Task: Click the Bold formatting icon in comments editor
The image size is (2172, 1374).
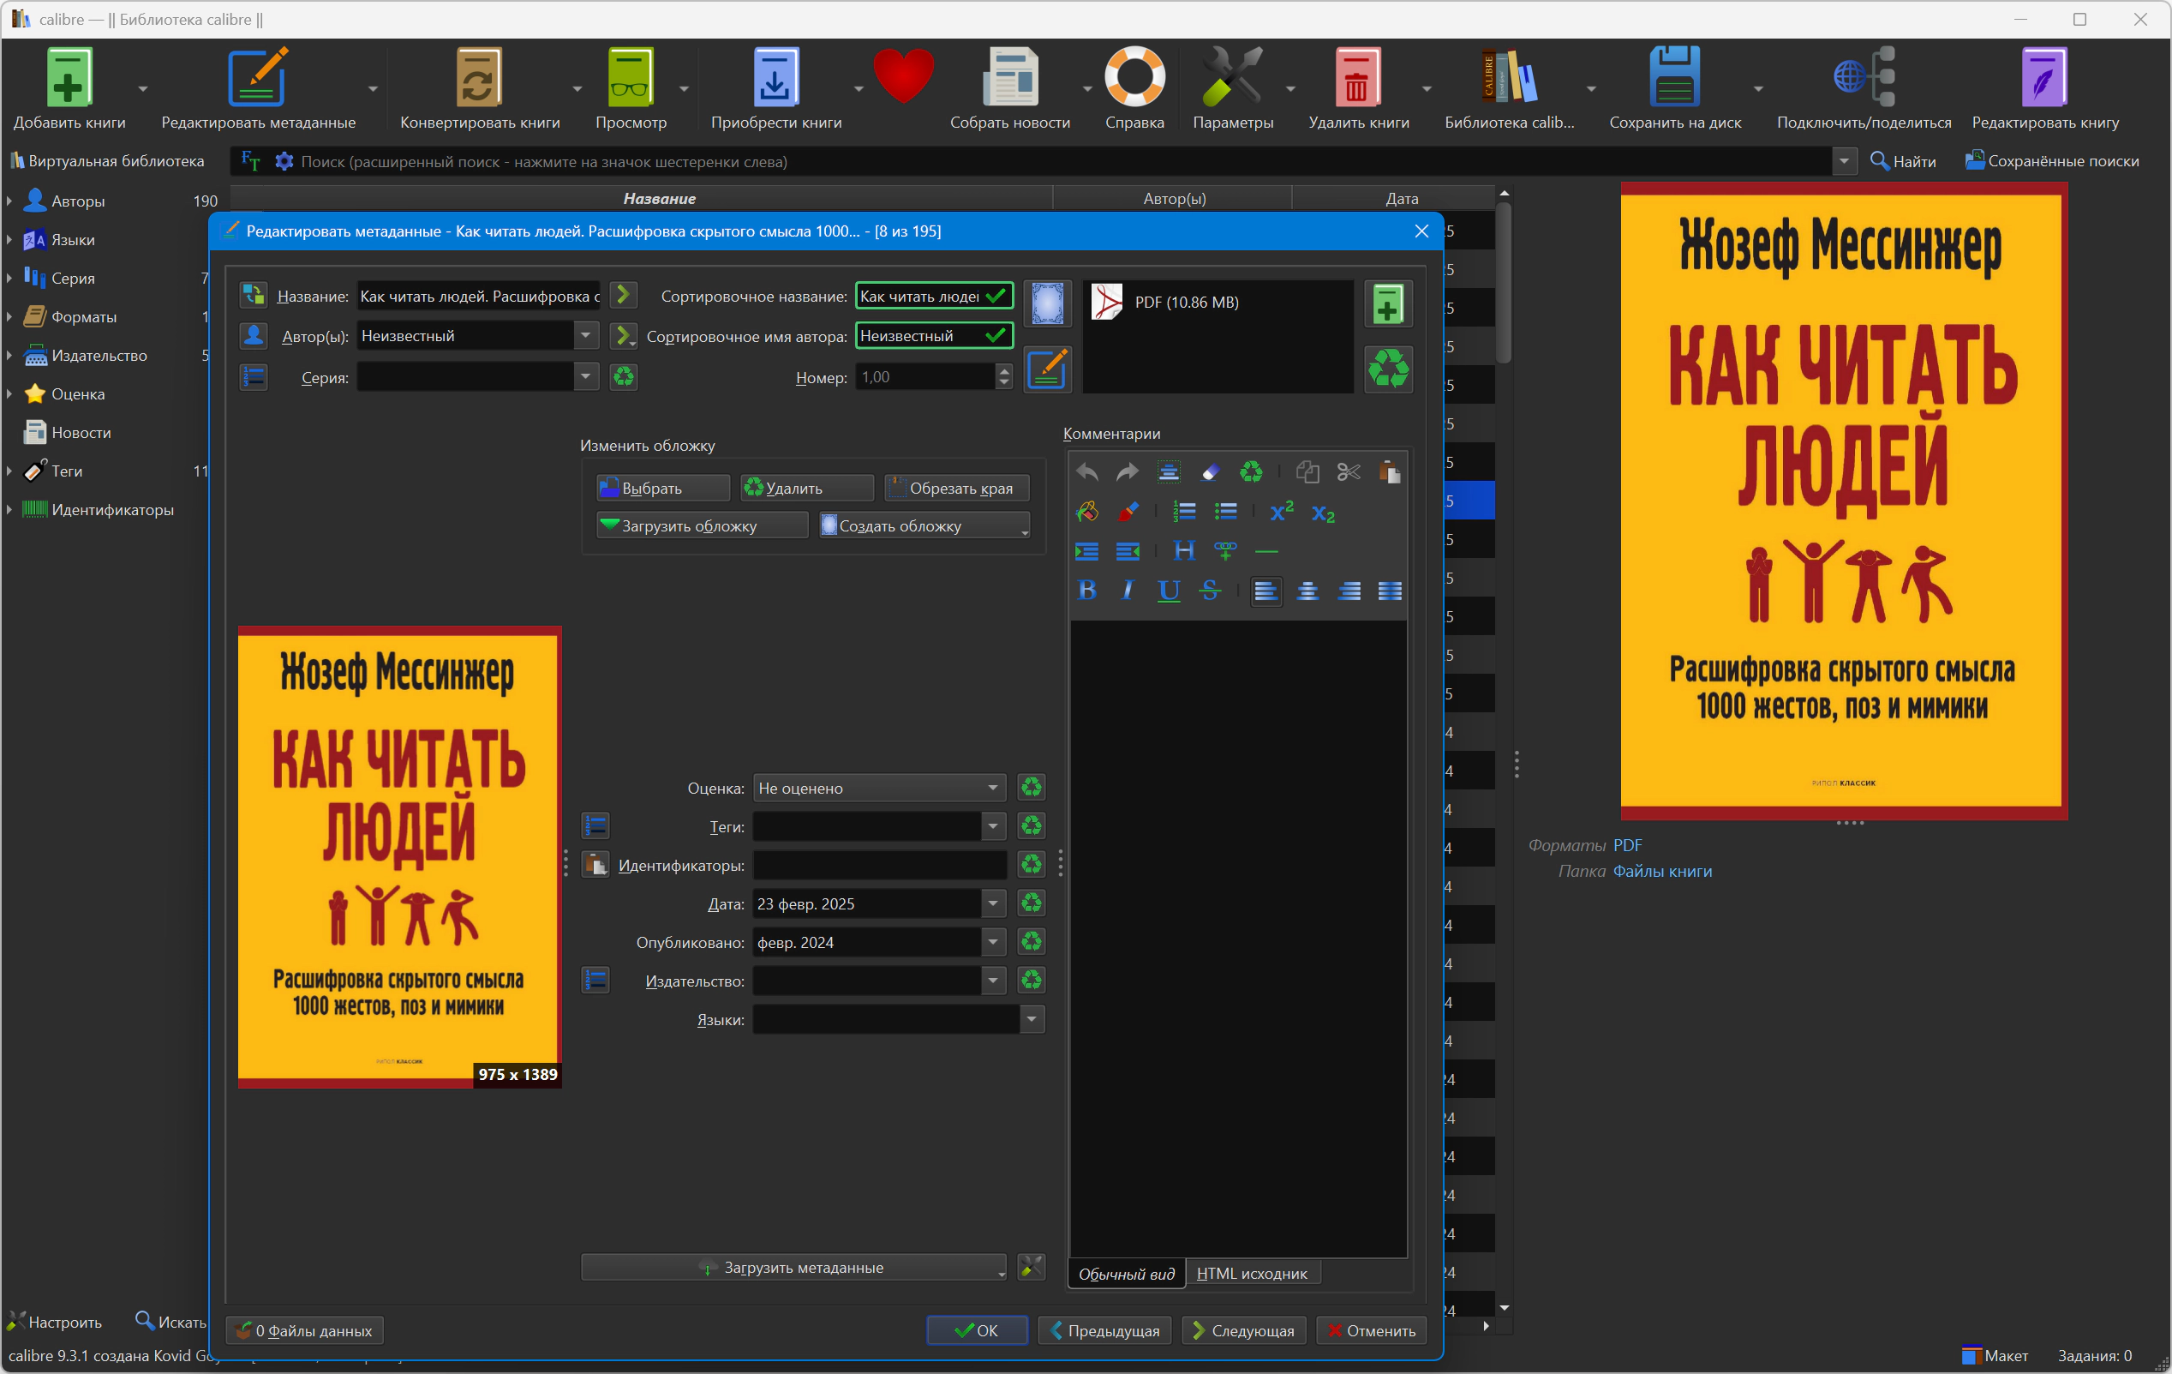Action: pyautogui.click(x=1087, y=590)
